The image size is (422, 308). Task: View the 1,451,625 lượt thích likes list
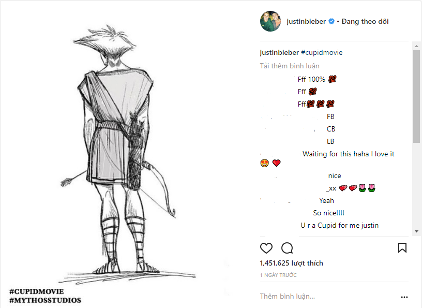click(291, 263)
